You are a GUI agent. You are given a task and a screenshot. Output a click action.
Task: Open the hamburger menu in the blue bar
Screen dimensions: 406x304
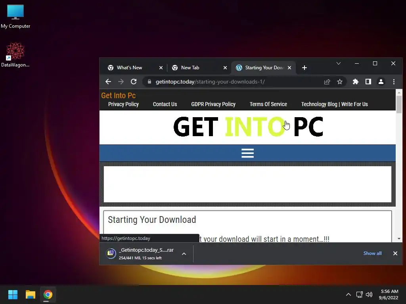[247, 153]
